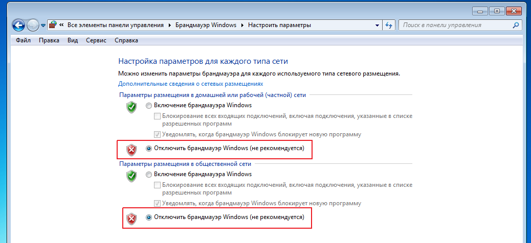Open the Правка menu
Viewport: 531px width, 243px height.
(x=49, y=40)
